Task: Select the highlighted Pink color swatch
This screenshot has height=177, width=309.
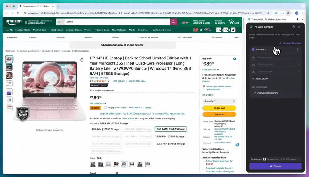Action: tap(124, 164)
